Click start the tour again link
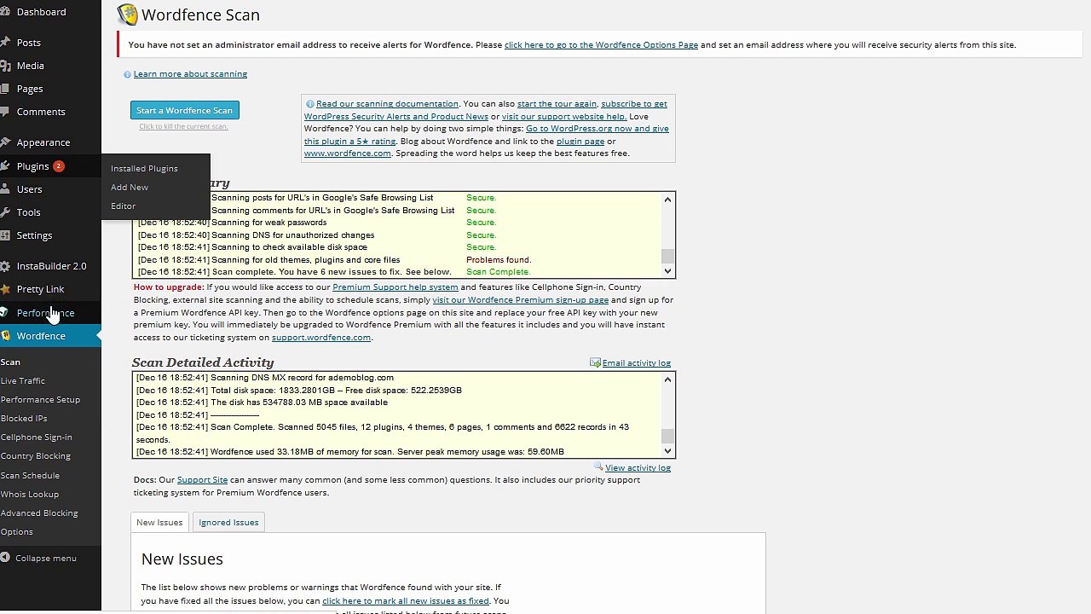Viewport: 1091px width, 614px height. 557,104
